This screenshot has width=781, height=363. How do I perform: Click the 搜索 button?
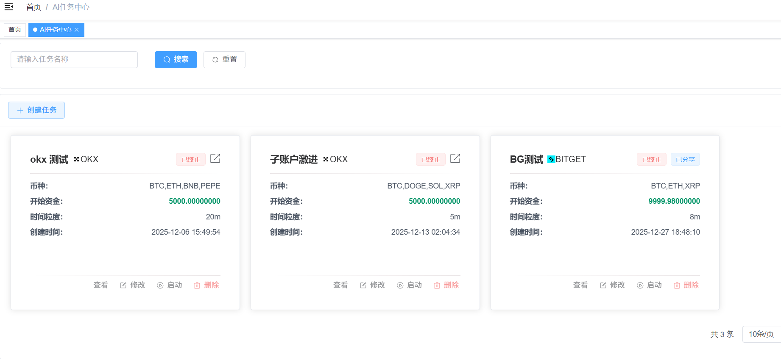(x=176, y=60)
